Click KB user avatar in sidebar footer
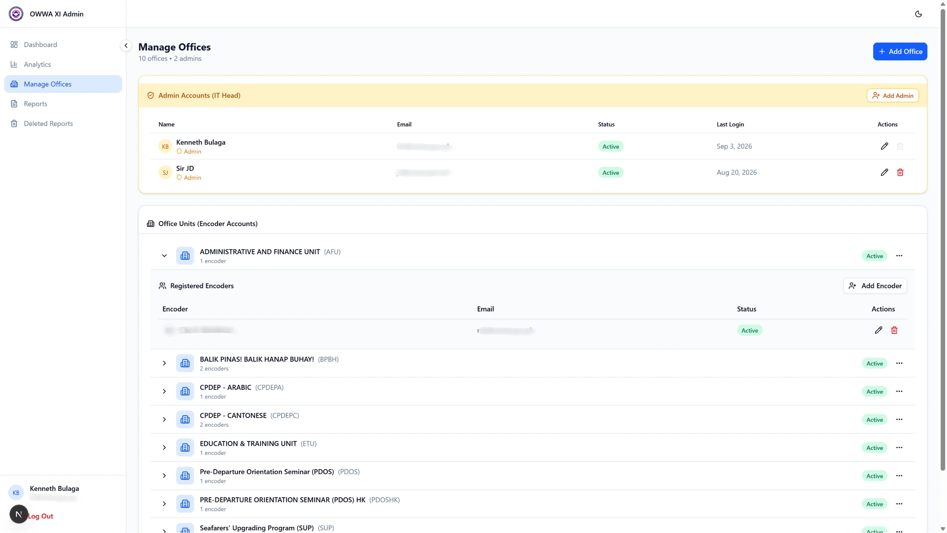947x533 pixels. [x=16, y=493]
